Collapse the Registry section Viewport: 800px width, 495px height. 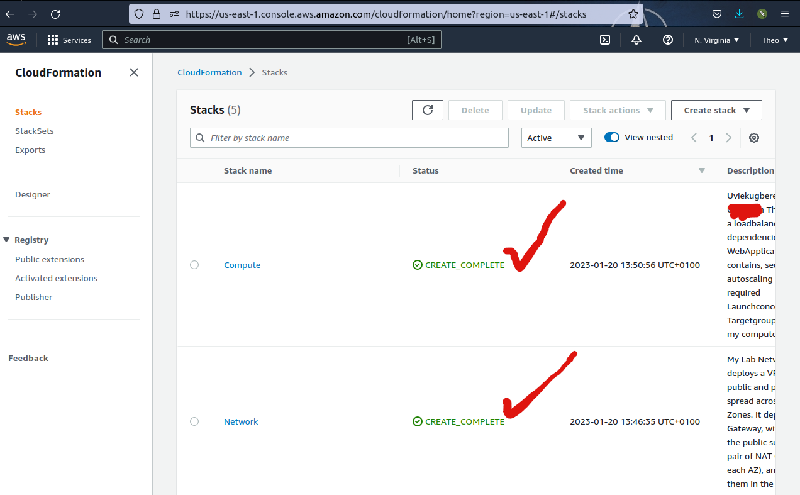(7, 240)
